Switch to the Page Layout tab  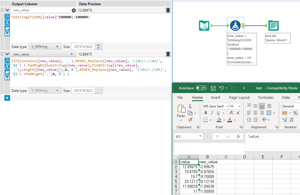[x=239, y=98]
